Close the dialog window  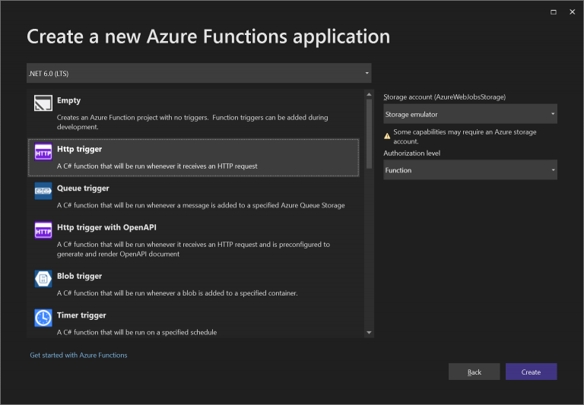pos(573,12)
